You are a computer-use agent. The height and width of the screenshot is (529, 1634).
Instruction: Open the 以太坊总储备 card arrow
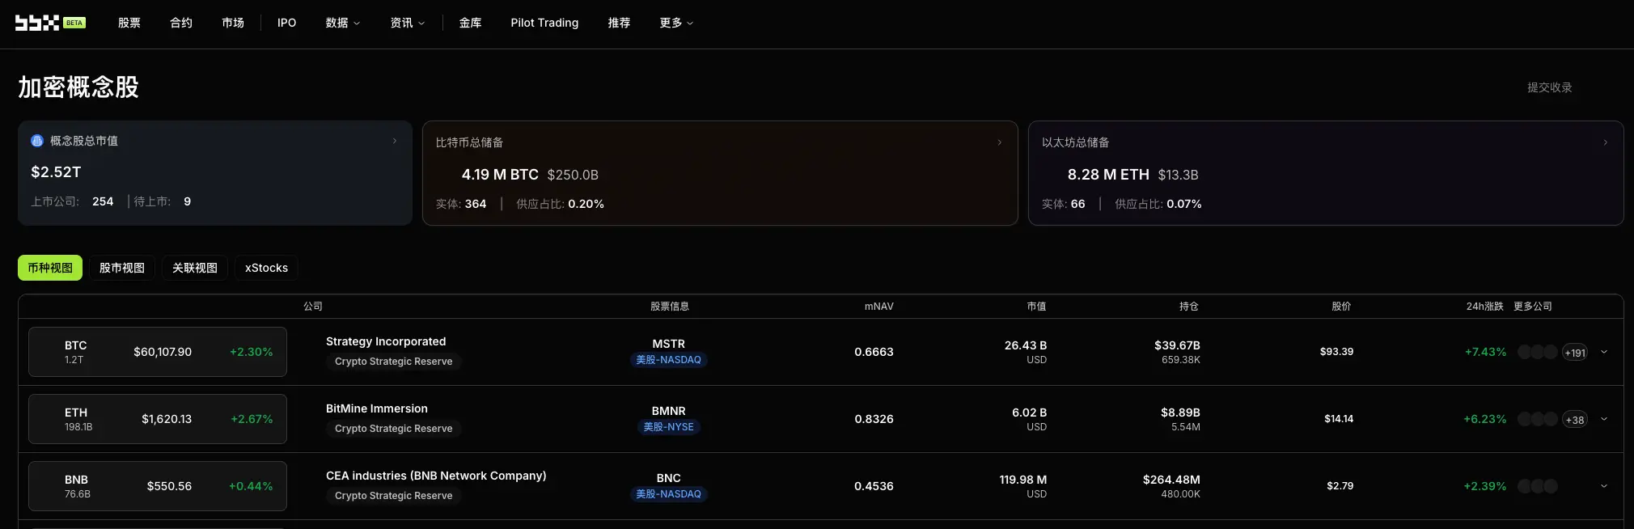[1606, 142]
